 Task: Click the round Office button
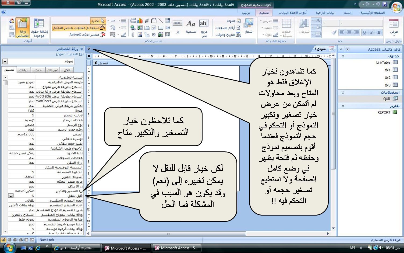click(x=397, y=7)
